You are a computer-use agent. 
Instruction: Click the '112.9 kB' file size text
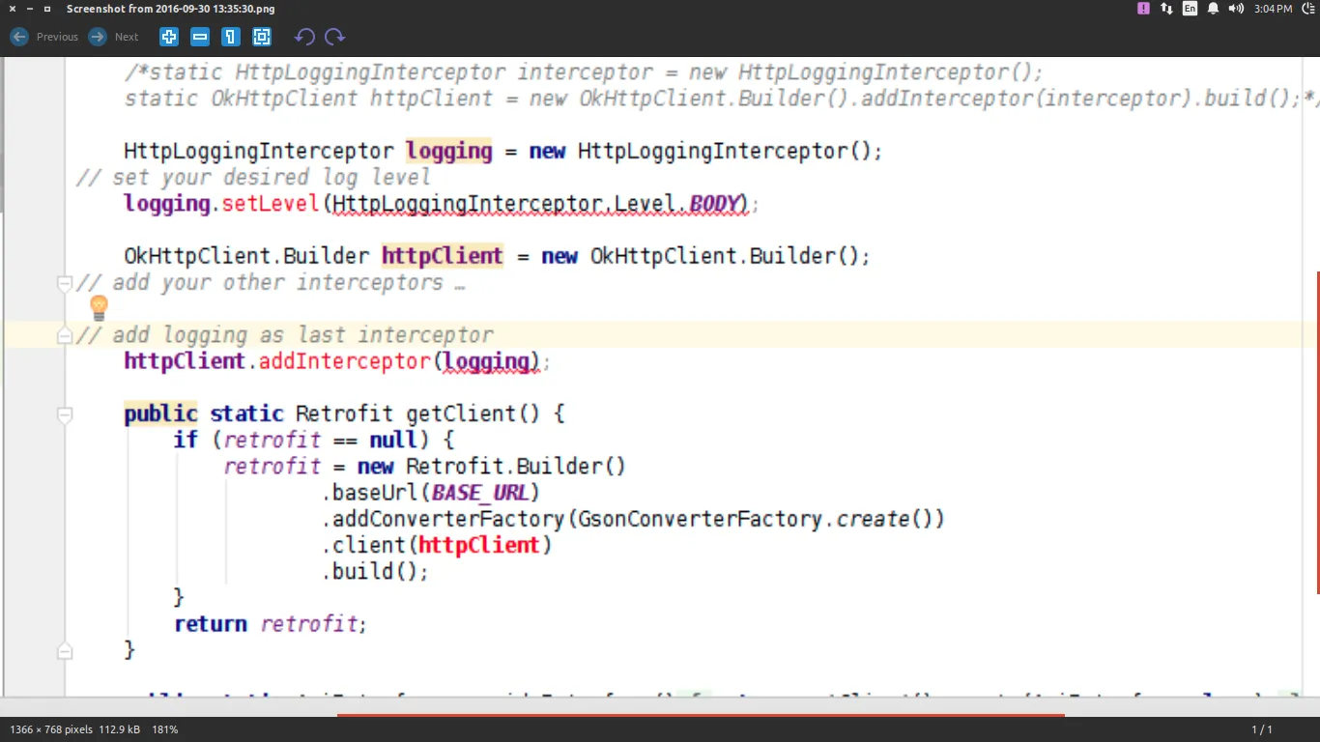(120, 729)
